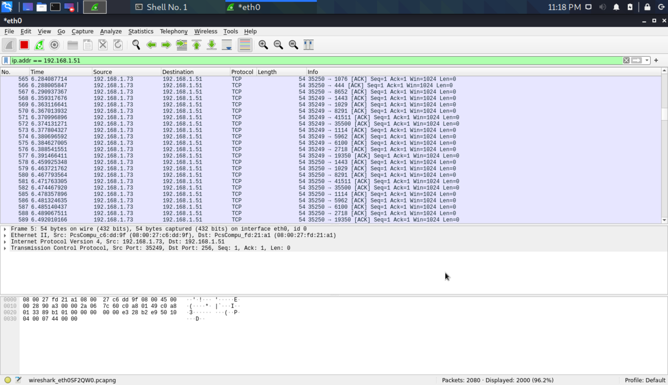The image size is (668, 385).
Task: Select packet number 571 row
Action: coord(331,117)
